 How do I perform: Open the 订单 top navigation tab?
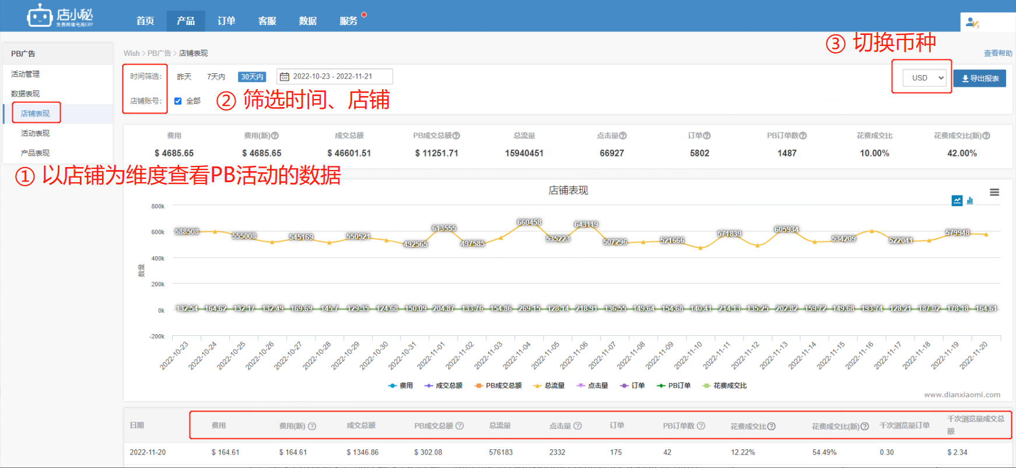coord(226,21)
